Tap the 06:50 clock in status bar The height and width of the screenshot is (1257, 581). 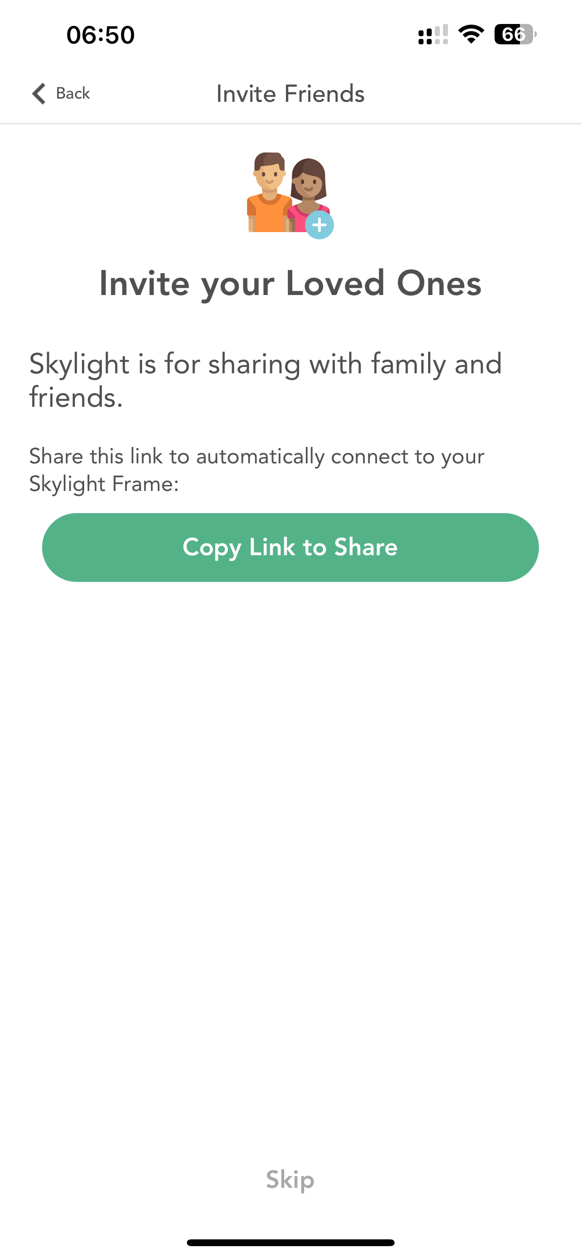pyautogui.click(x=100, y=35)
